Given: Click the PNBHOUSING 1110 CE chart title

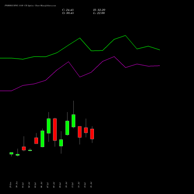Looking at the screenshot, I should pos(30,6).
